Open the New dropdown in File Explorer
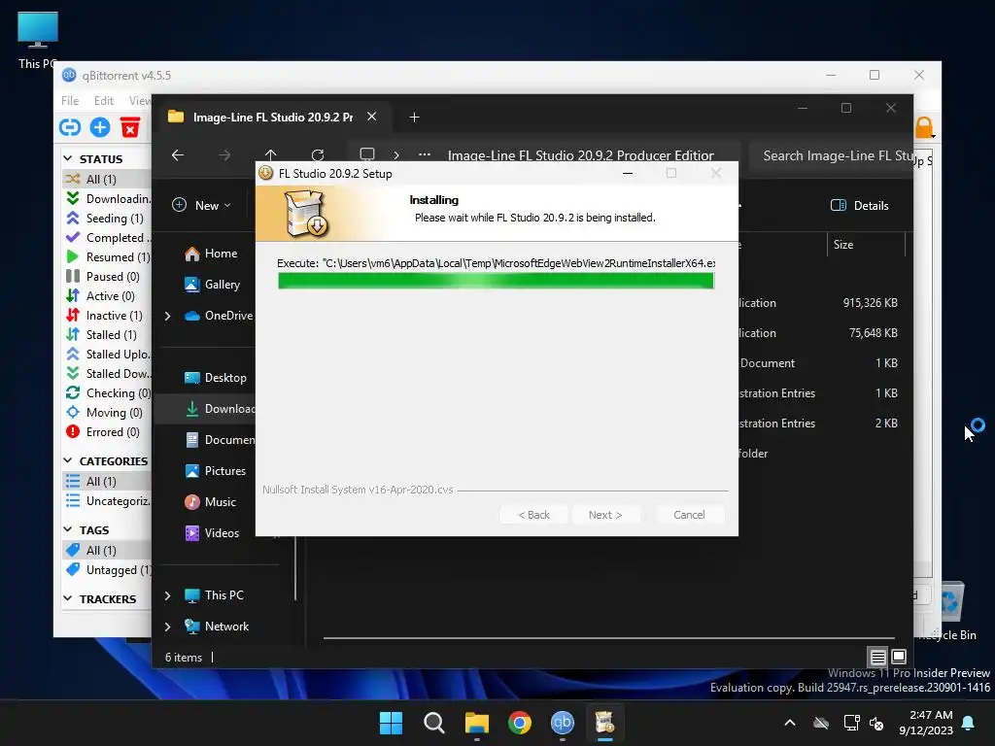The height and width of the screenshot is (746, 995). (x=202, y=206)
